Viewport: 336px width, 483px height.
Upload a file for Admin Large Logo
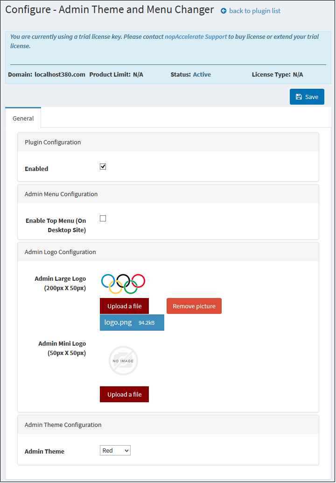point(124,306)
